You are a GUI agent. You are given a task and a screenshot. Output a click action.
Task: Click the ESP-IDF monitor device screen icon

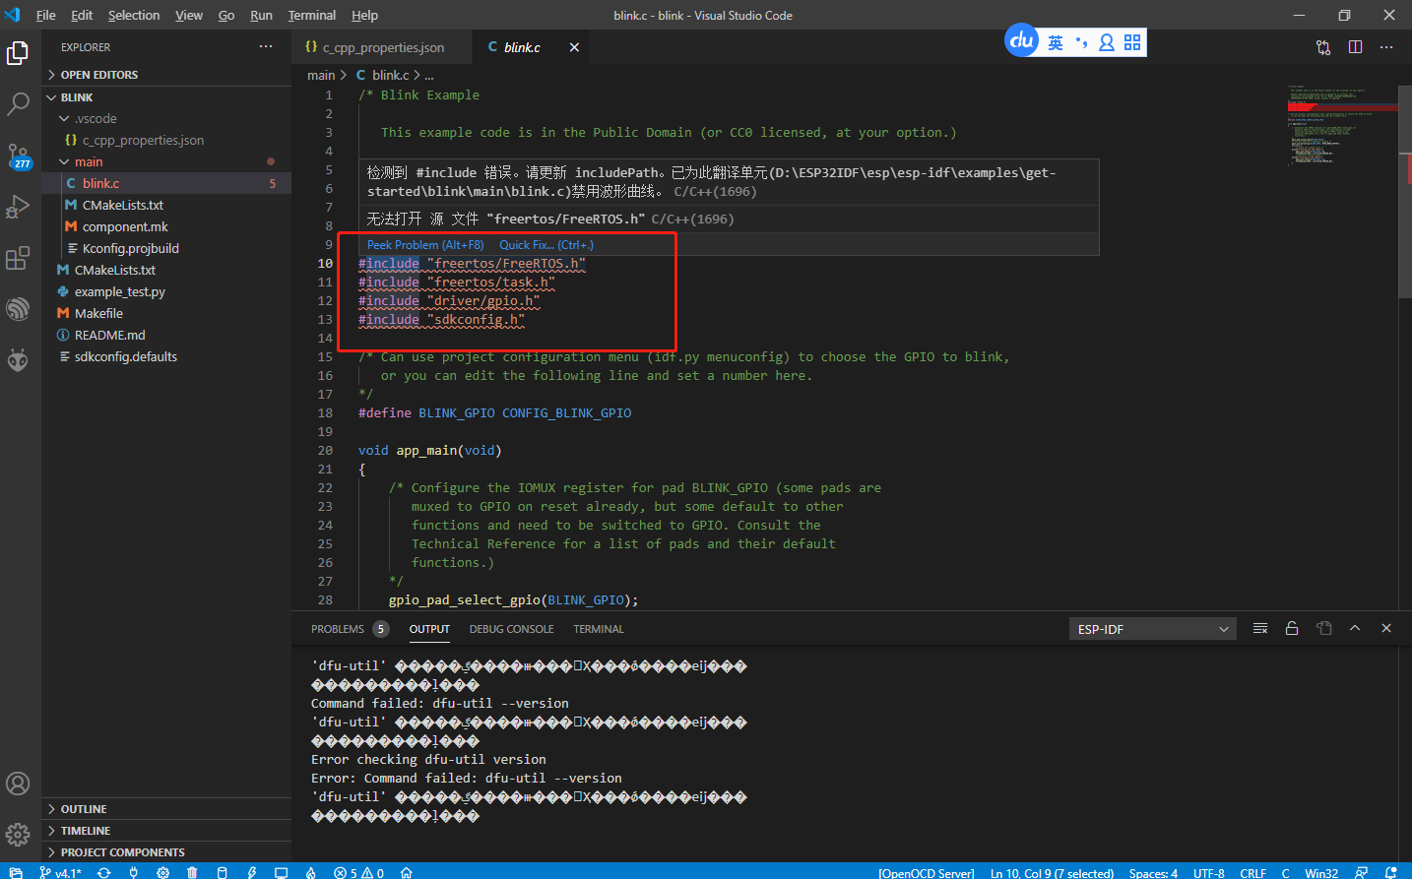click(281, 872)
